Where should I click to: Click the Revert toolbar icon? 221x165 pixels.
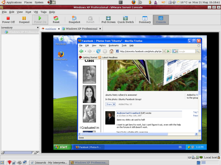[x=90, y=20]
